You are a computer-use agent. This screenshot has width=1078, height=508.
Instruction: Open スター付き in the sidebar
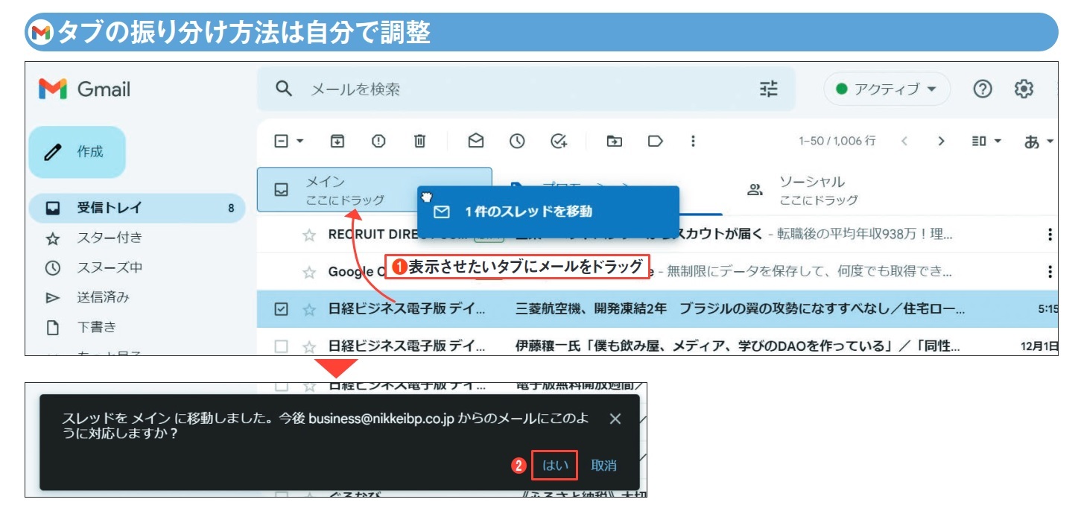[109, 238]
